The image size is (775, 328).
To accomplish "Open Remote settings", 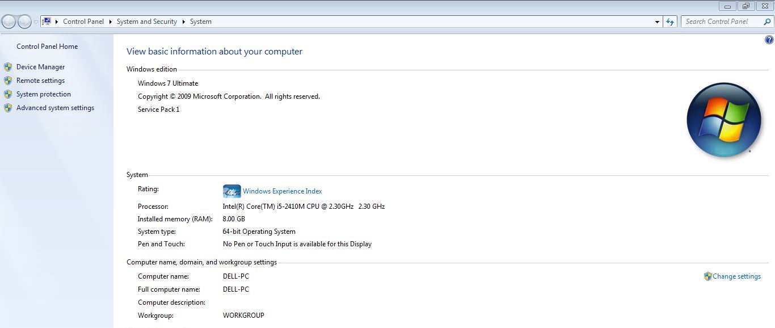I will [41, 81].
